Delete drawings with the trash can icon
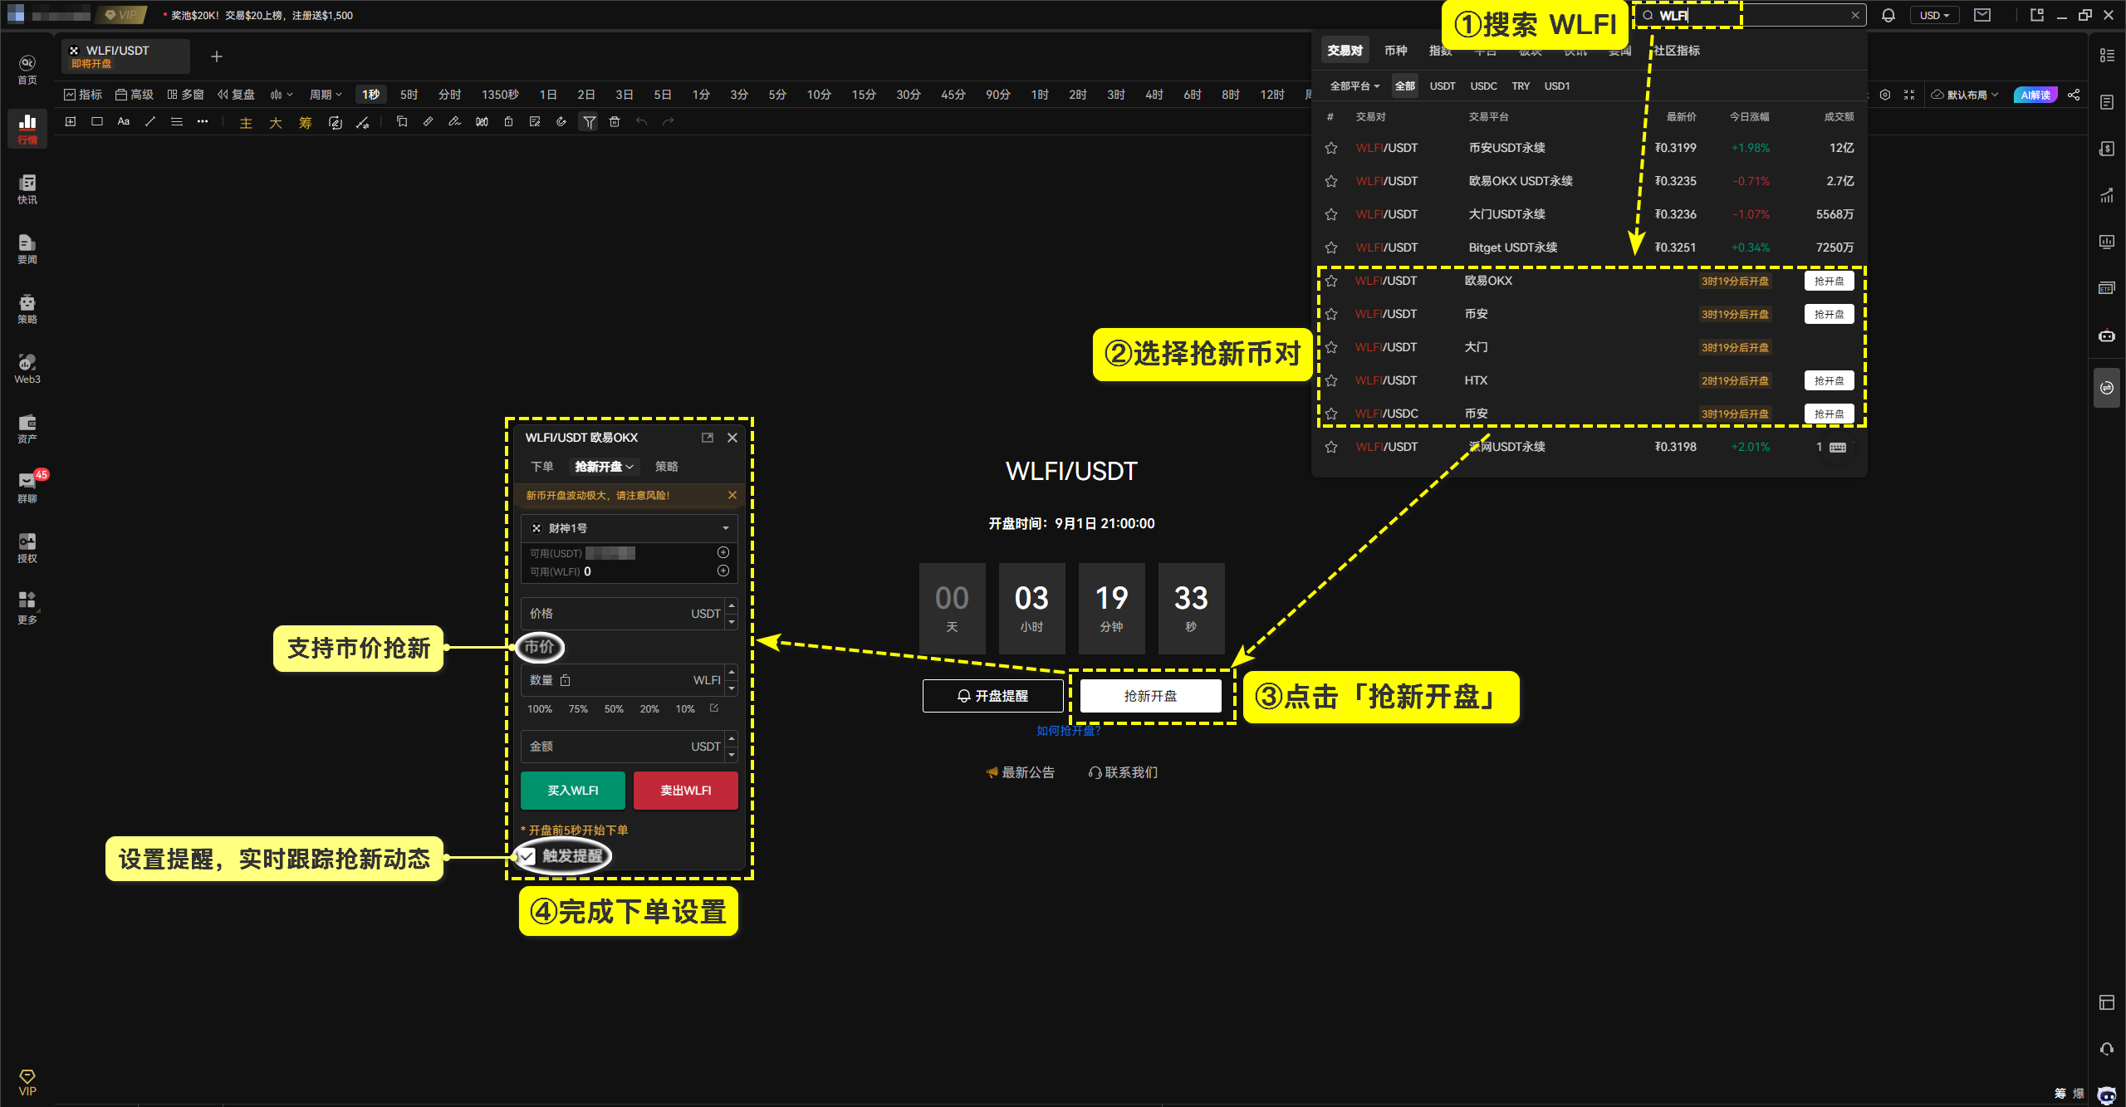The width and height of the screenshot is (2126, 1107). coord(615,121)
